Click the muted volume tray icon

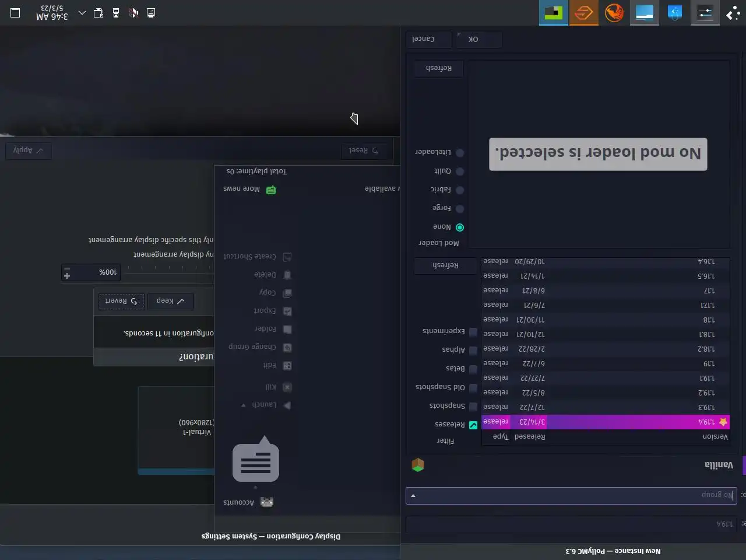pyautogui.click(x=133, y=13)
